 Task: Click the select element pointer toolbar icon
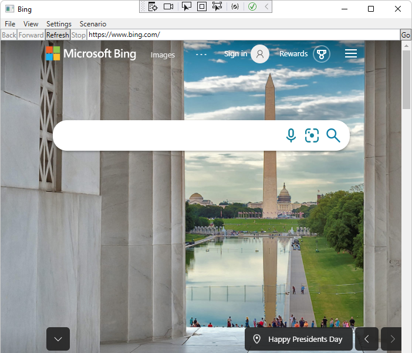[186, 6]
